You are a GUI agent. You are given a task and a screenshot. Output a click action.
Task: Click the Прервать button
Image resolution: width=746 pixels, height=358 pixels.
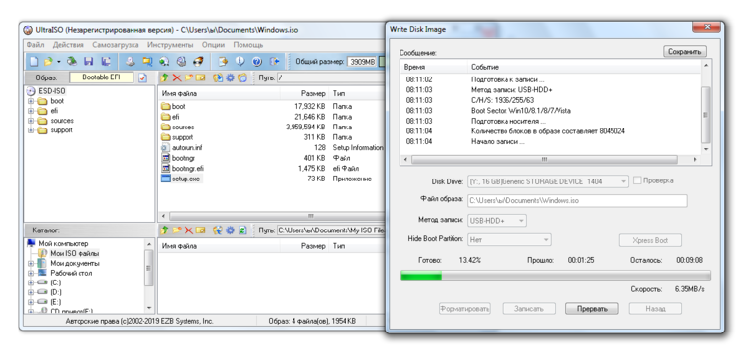[x=592, y=309]
